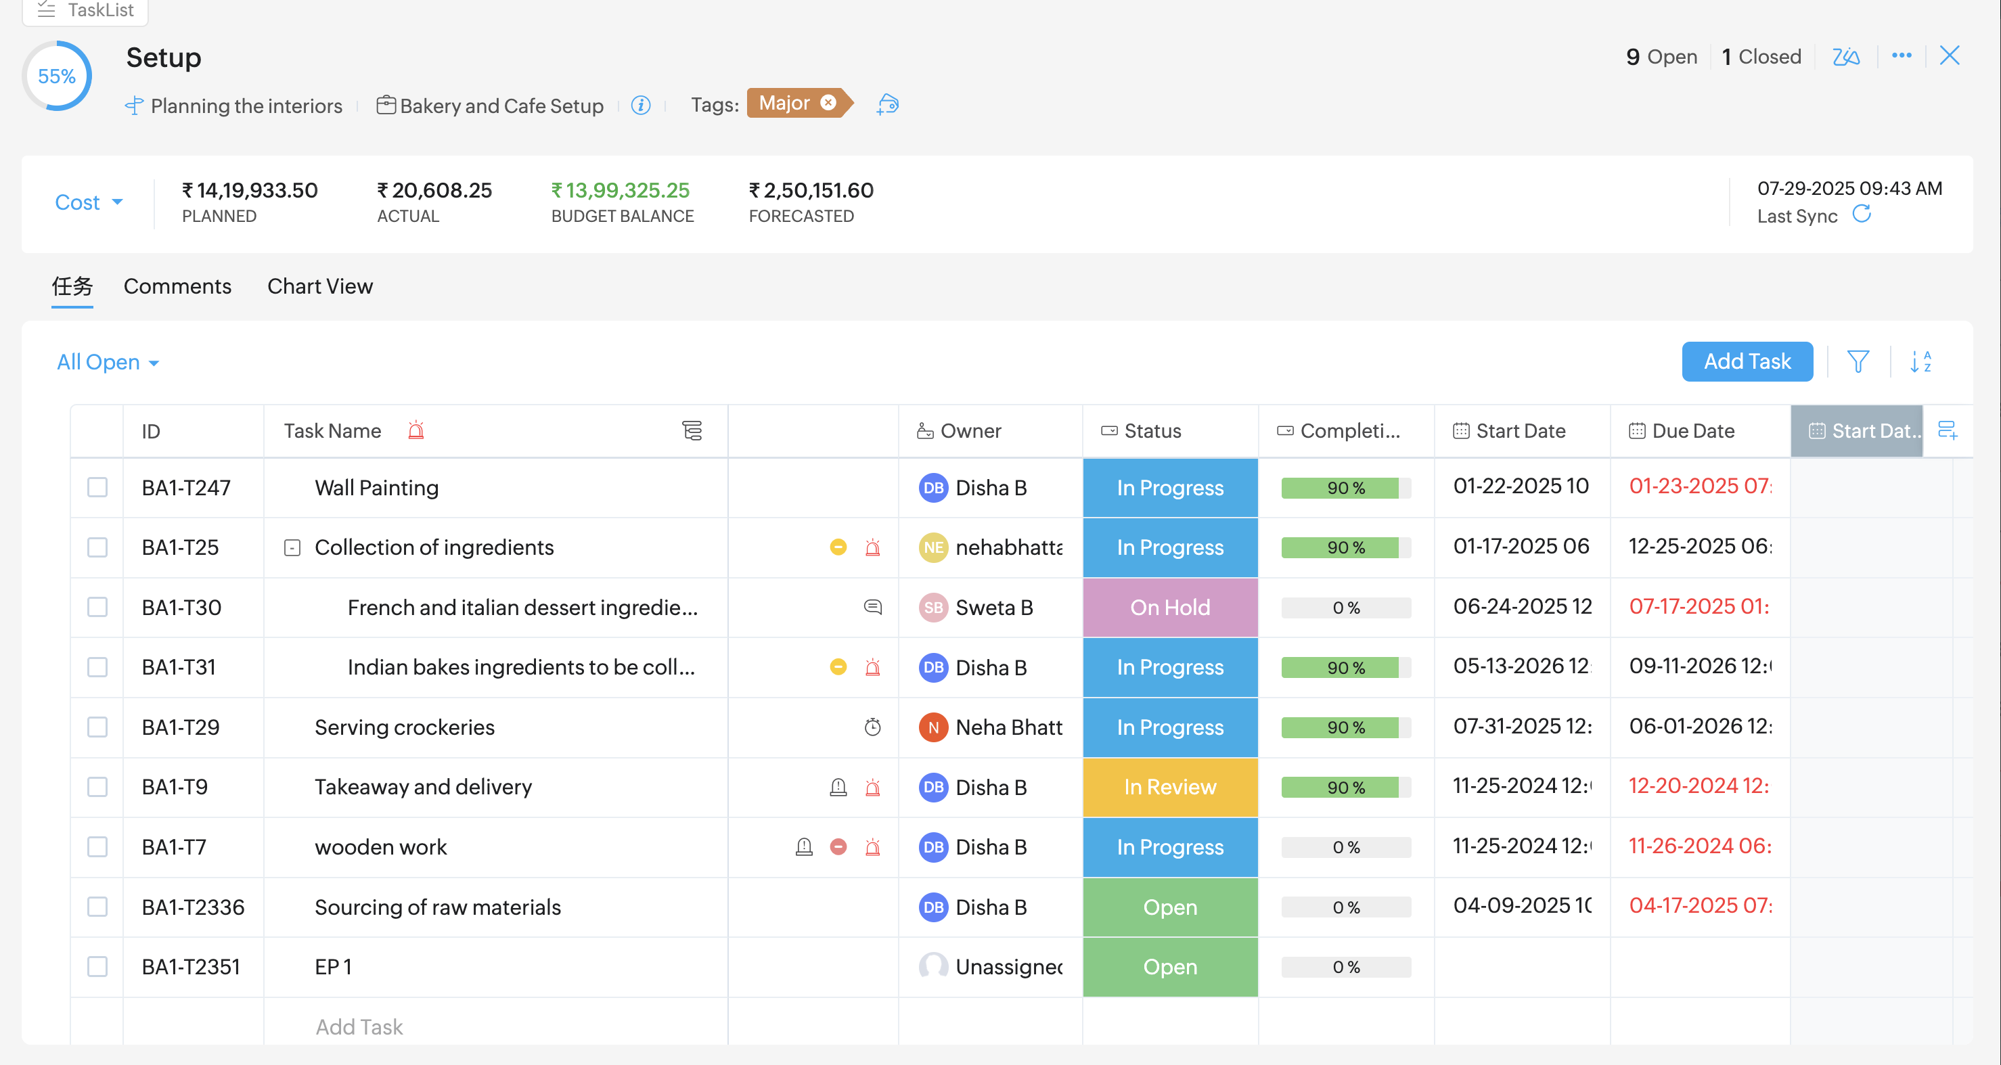Screen dimensions: 2001x1065
Task: Open the Planning the interiors milestone link
Action: click(x=246, y=106)
